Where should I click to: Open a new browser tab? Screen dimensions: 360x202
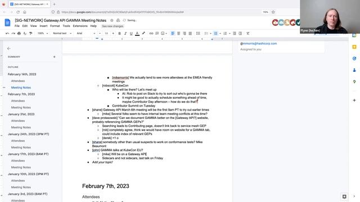click(54, 4)
